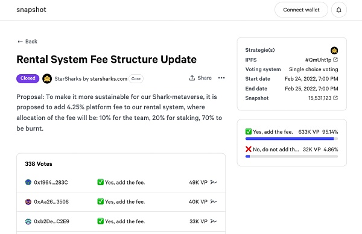Viewport: 362px width, 234px height.
Task: Click the Share upload icon
Action: (192, 78)
